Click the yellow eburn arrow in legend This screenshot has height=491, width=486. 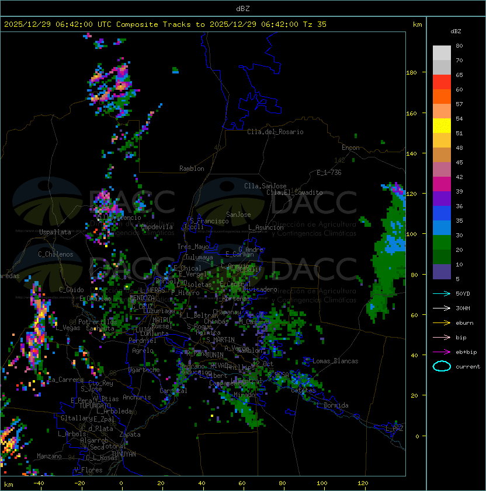pos(442,323)
